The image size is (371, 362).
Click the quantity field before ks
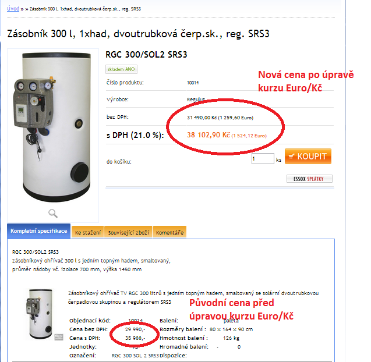(263, 159)
